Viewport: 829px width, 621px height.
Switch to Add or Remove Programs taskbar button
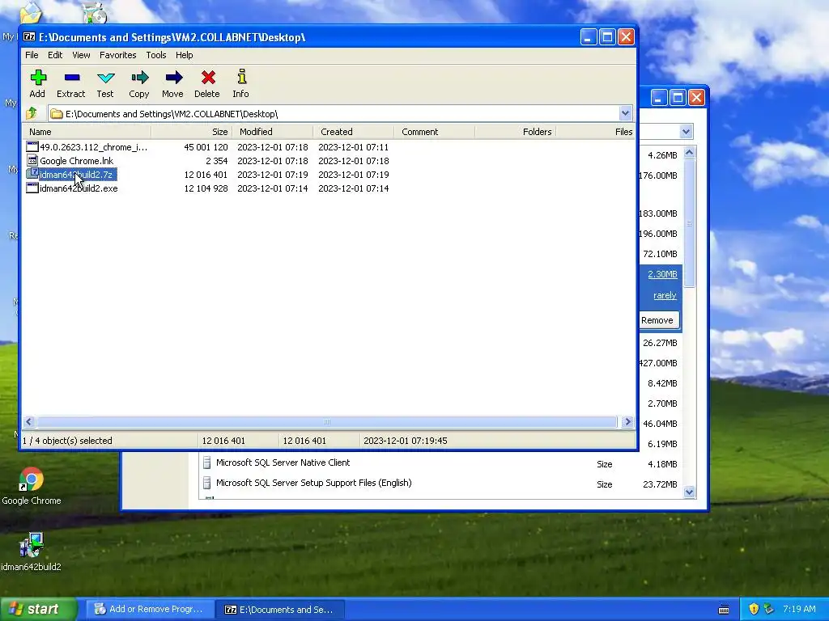pyautogui.click(x=150, y=610)
